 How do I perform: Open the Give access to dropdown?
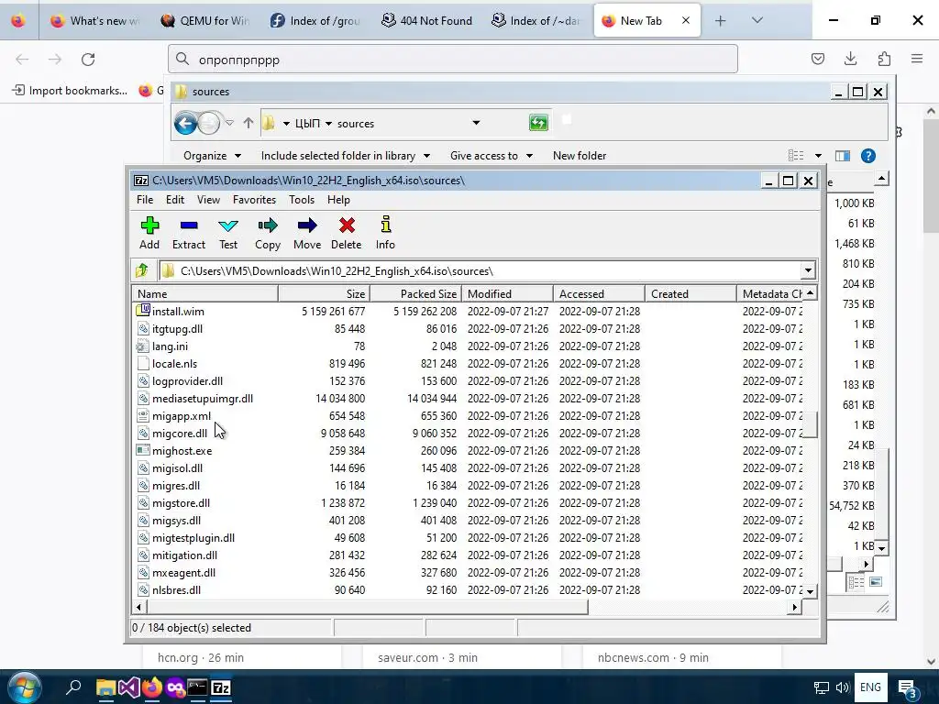492,156
